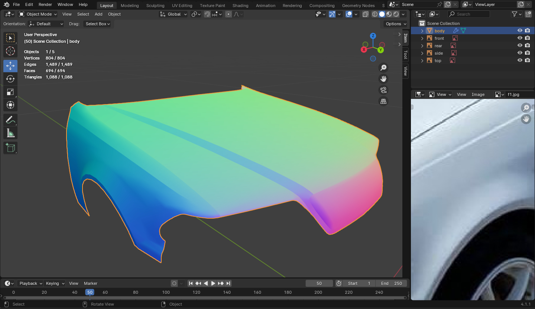Screen dimensions: 535x309
Task: Toggle the camera view icon
Action: click(x=383, y=90)
